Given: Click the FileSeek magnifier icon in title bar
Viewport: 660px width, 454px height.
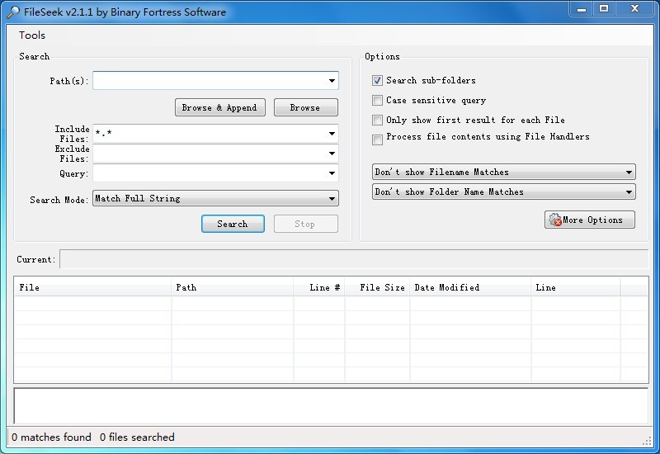Looking at the screenshot, I should point(13,12).
